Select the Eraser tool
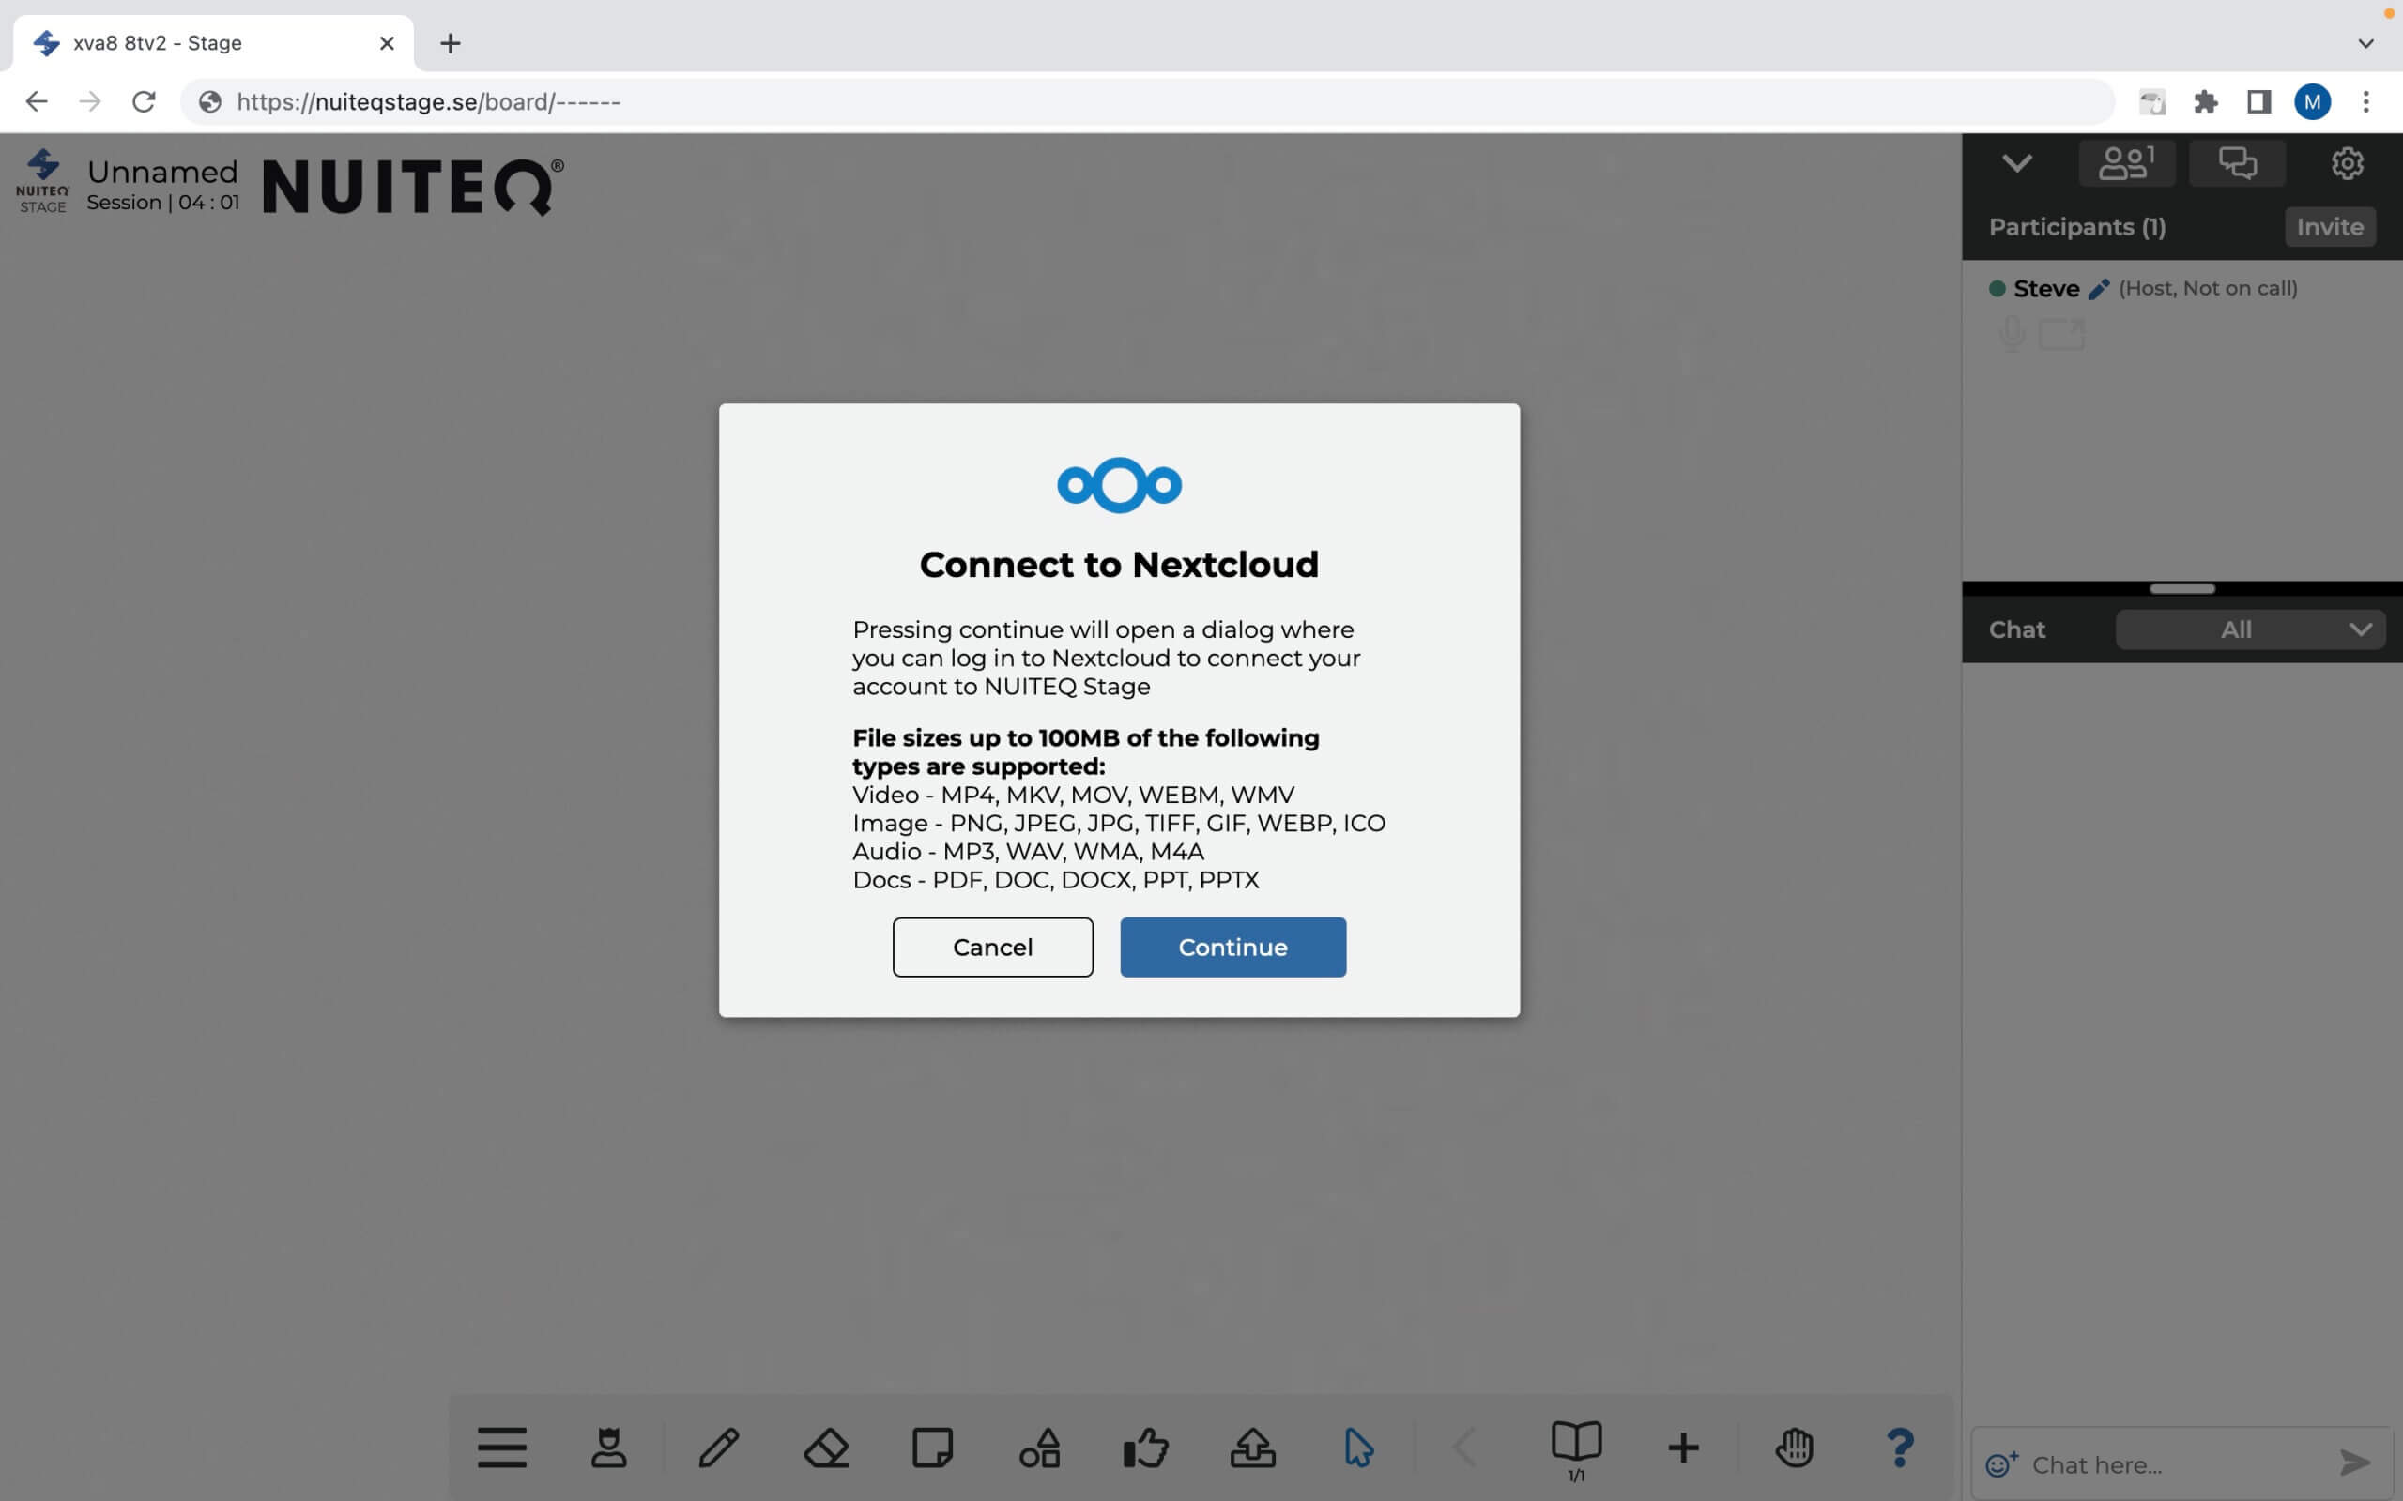Image resolution: width=2403 pixels, height=1501 pixels. 825,1447
